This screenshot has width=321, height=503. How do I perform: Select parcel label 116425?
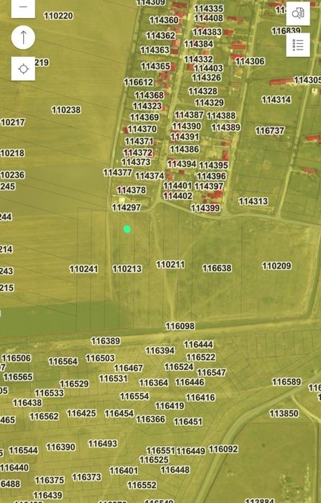coord(81,414)
